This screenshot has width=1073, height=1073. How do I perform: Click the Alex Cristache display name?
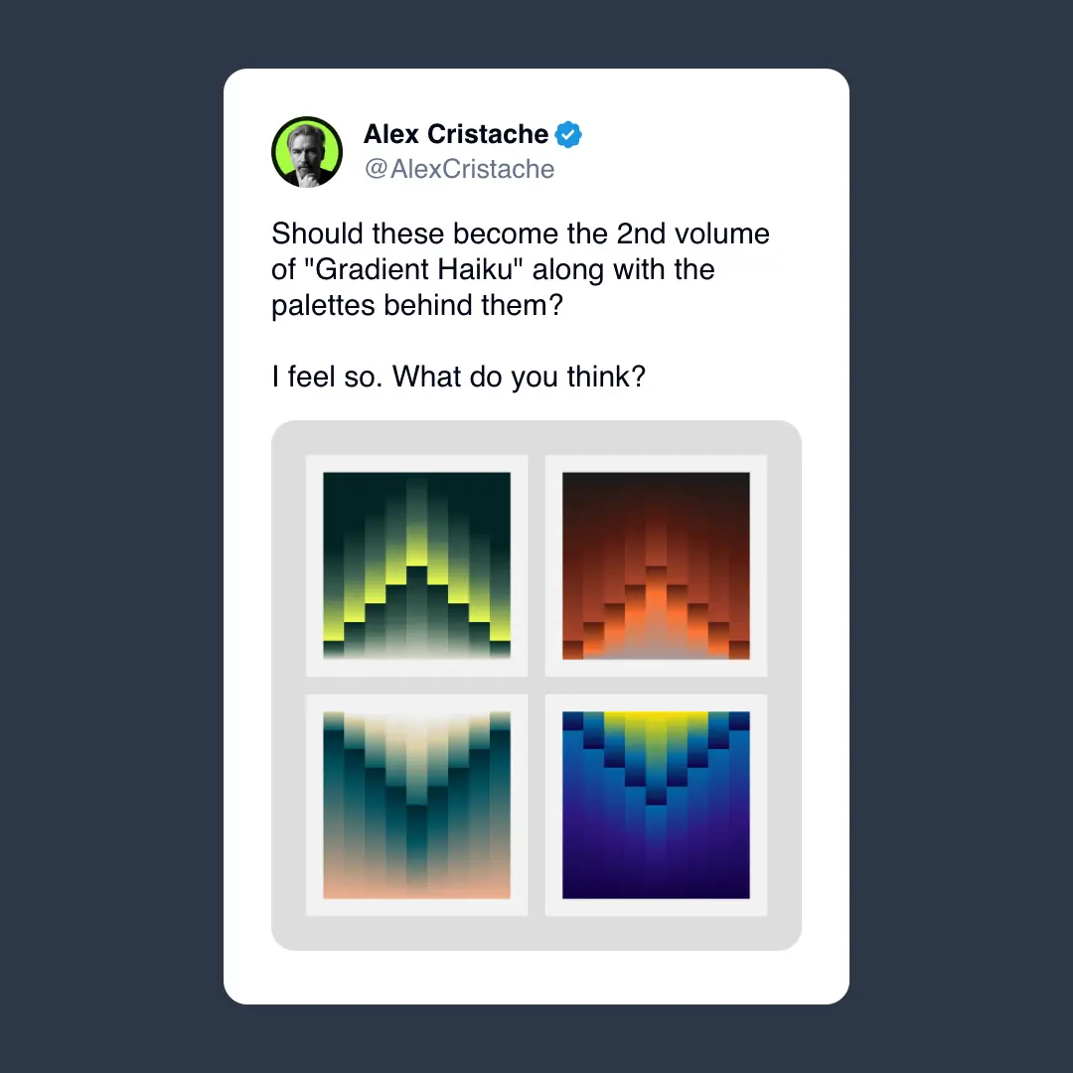(x=456, y=134)
